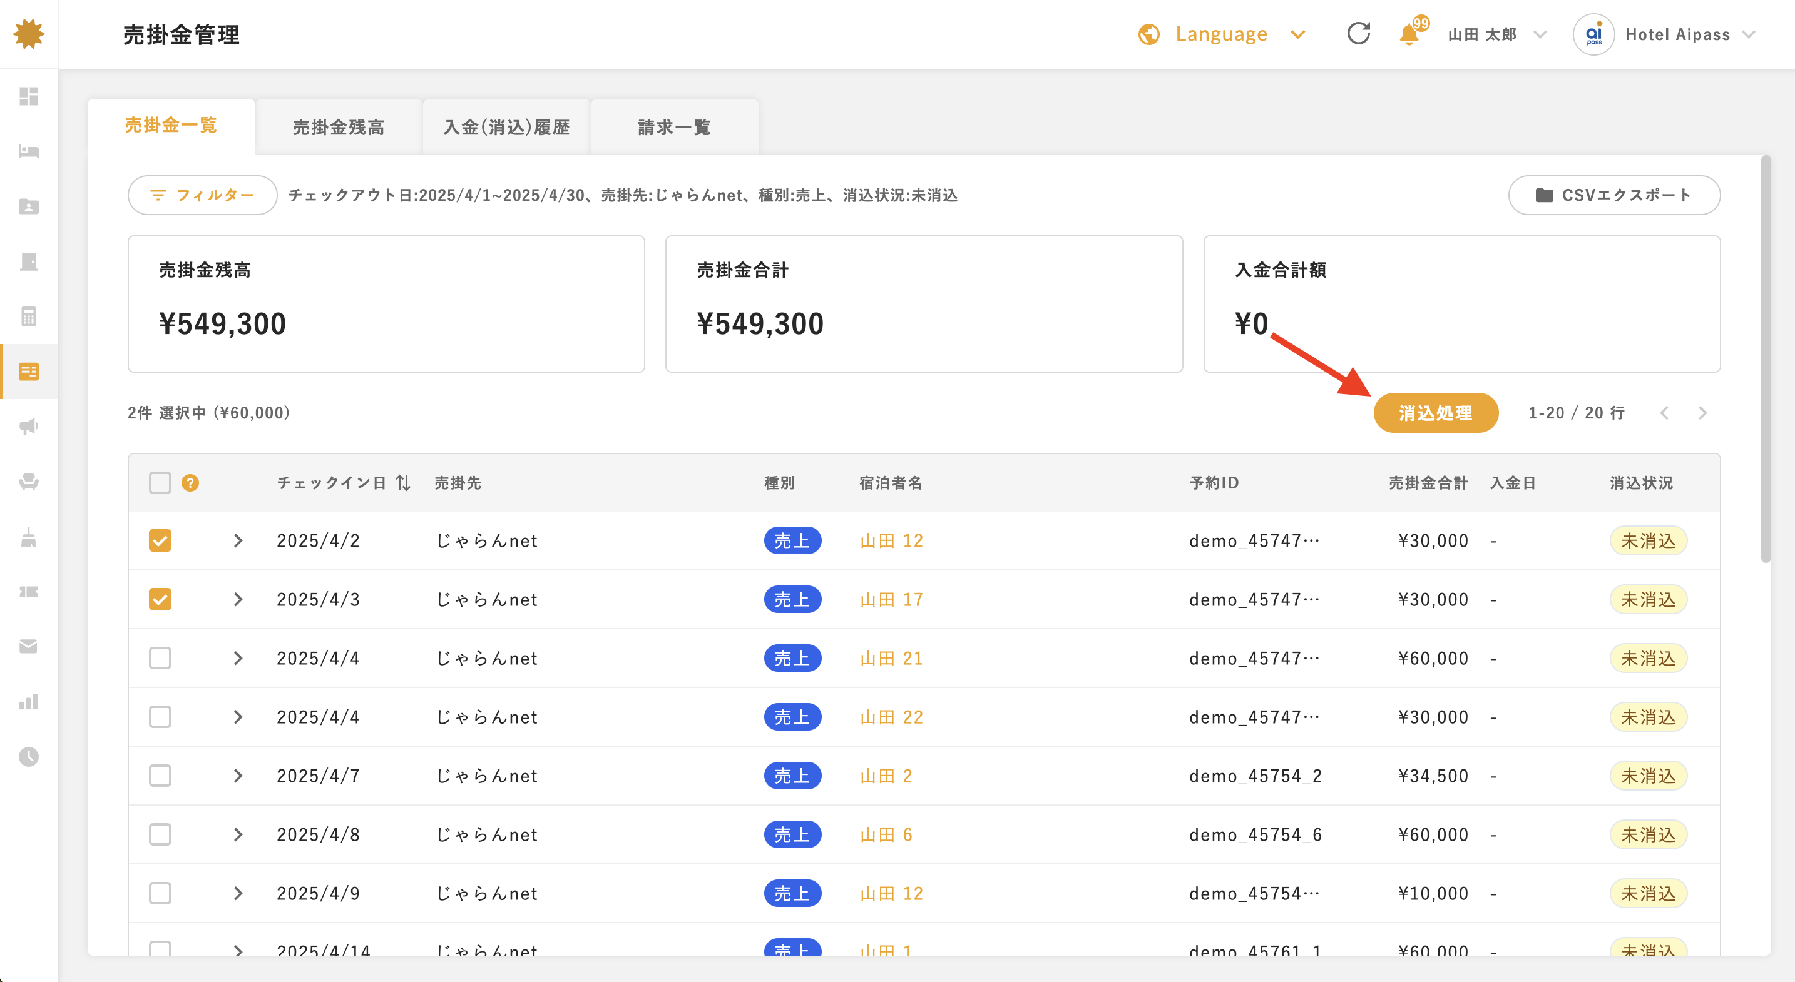Expand the 山田 22 row details
This screenshot has height=982, width=1795.
238,717
